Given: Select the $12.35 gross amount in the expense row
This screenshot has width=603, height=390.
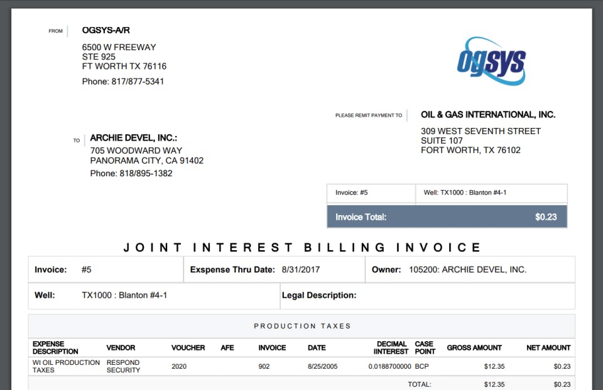Looking at the screenshot, I should pos(494,367).
